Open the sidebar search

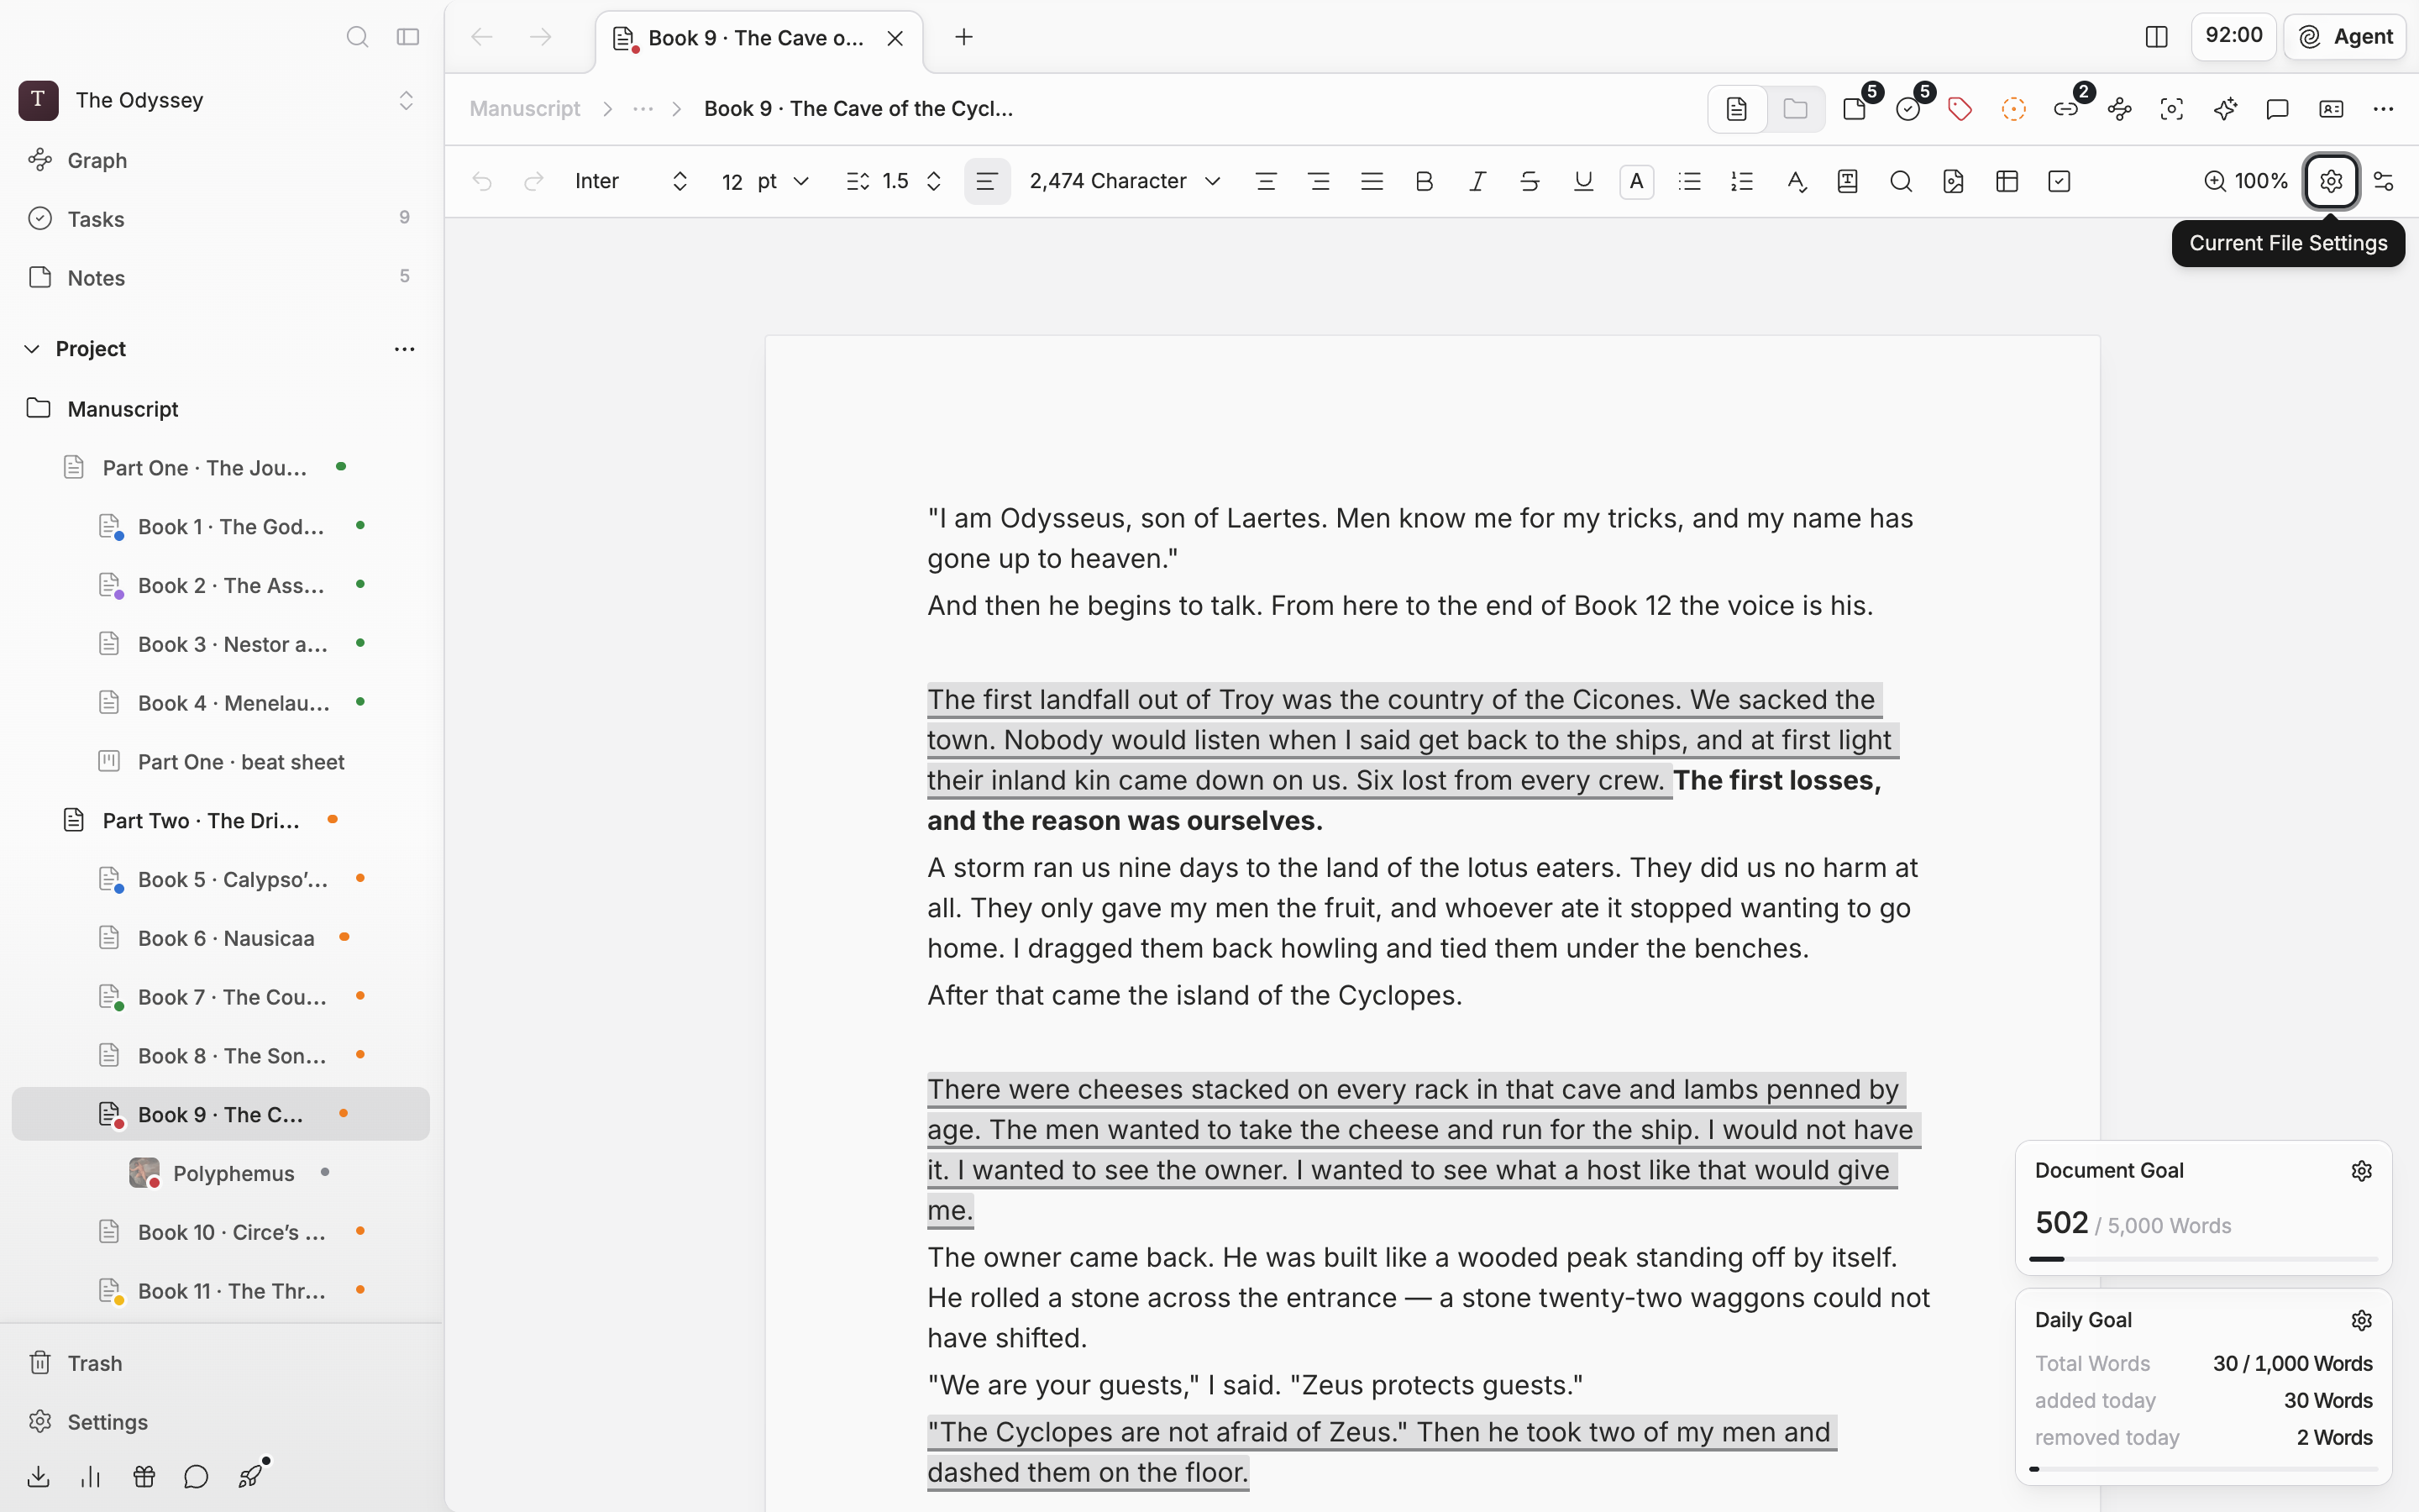[x=357, y=37]
